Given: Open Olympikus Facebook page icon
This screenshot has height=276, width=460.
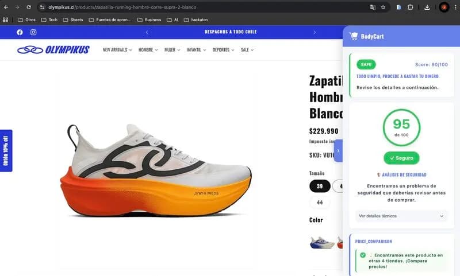Looking at the screenshot, I should pyautogui.click(x=20, y=32).
